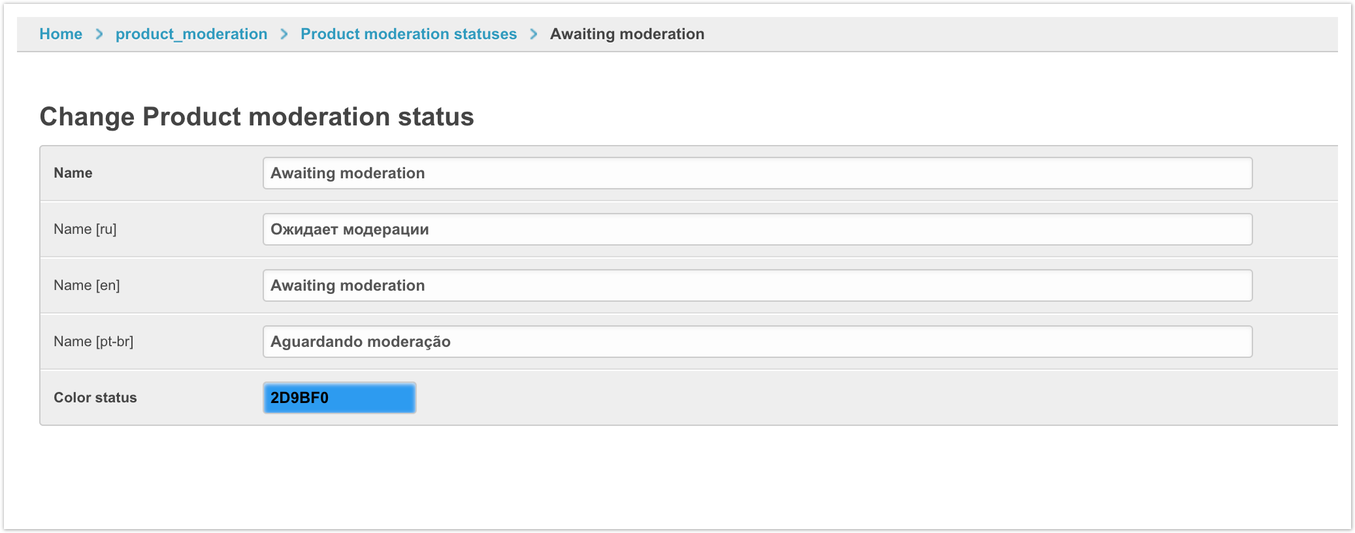1355x533 pixels.
Task: Click the Name [pt-br] label
Action: (x=93, y=342)
